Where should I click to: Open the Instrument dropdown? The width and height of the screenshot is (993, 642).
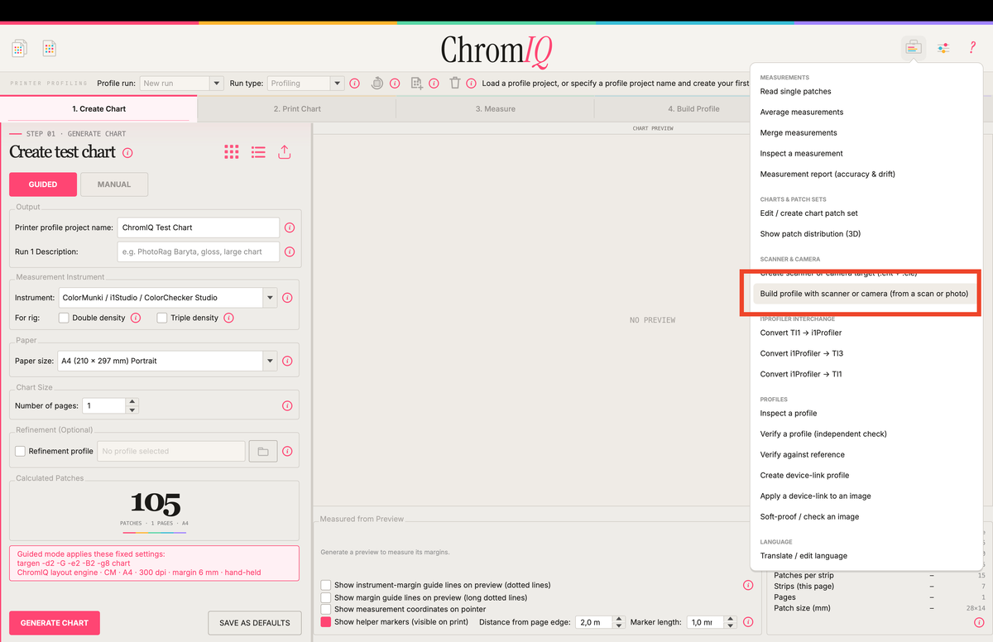(169, 298)
